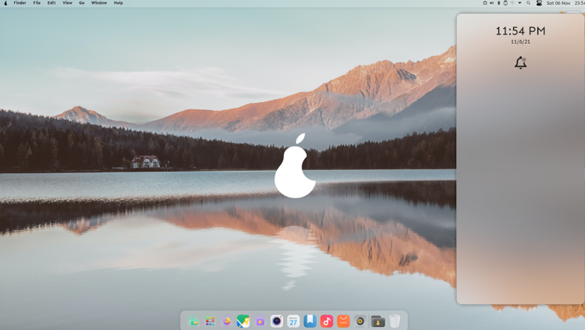Open the Maps app in the dock

coord(243,321)
